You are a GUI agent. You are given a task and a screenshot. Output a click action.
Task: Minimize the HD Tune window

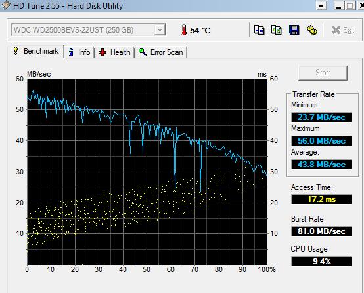click(x=339, y=5)
